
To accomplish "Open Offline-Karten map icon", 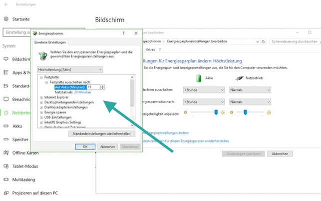I will click(6, 152).
